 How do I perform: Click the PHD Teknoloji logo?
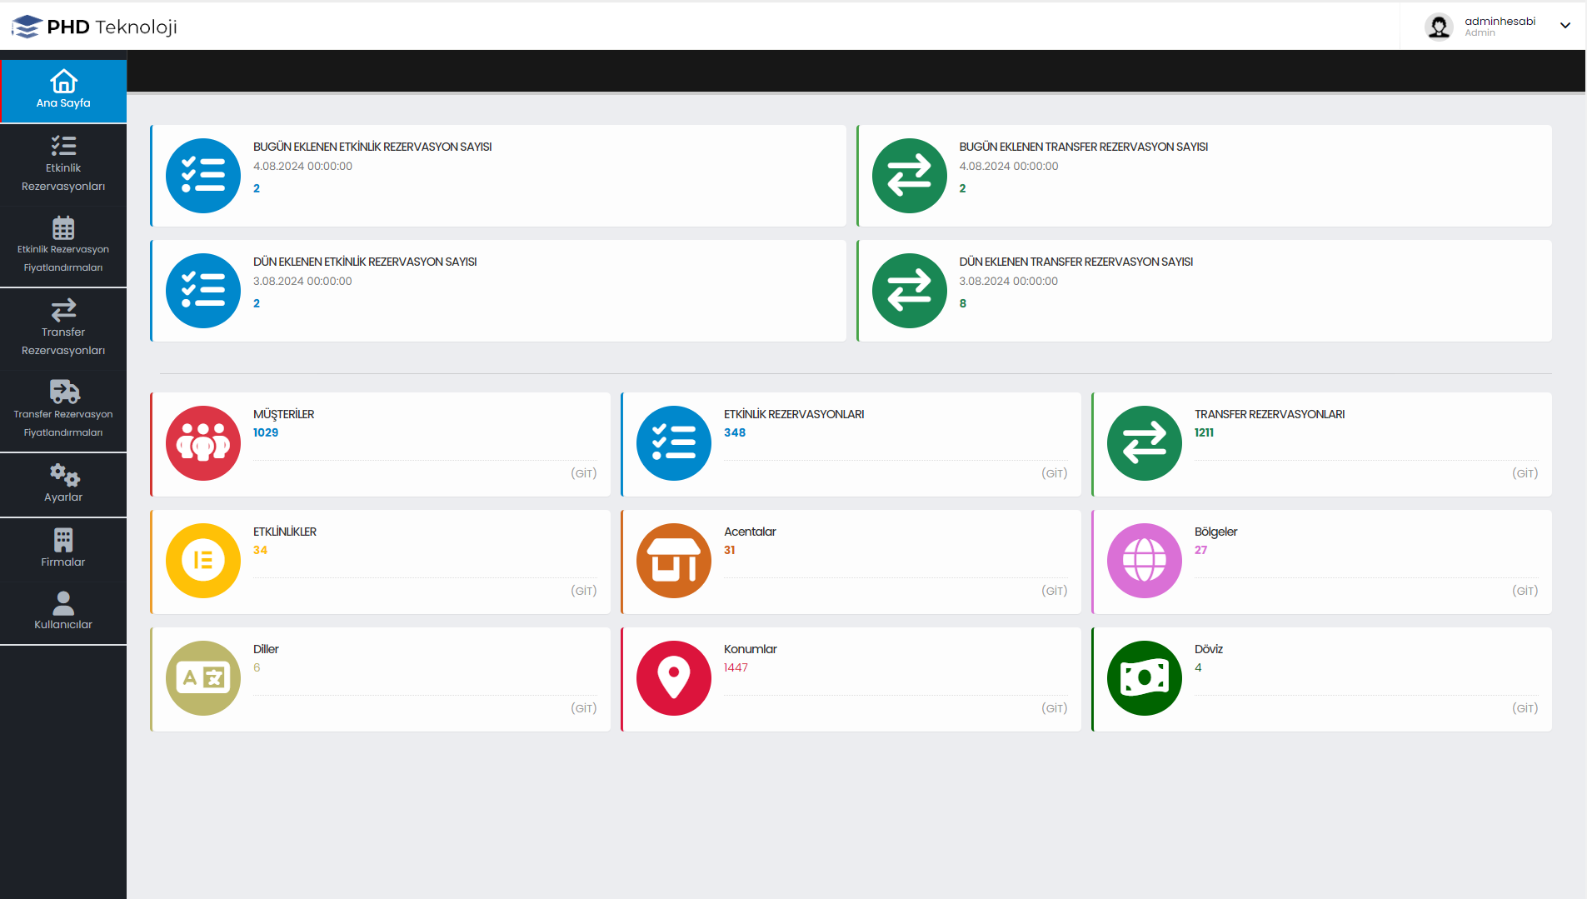pos(94,27)
